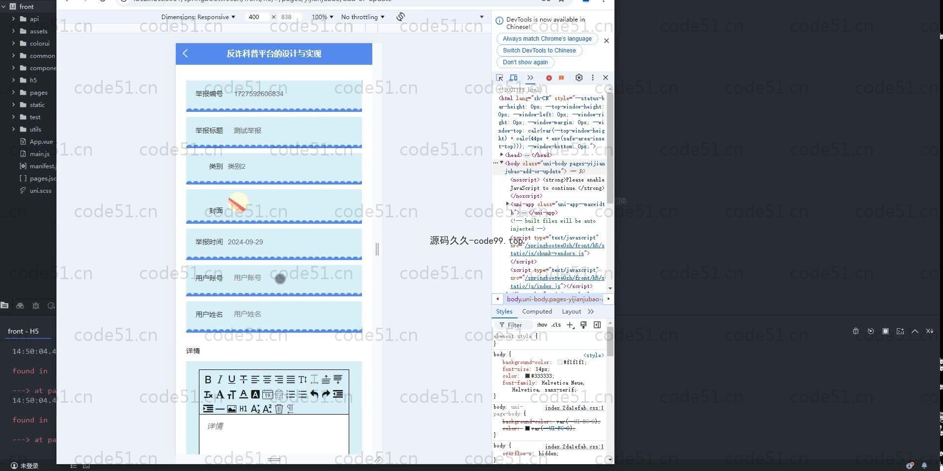Rotate the device viewport

pos(401,17)
